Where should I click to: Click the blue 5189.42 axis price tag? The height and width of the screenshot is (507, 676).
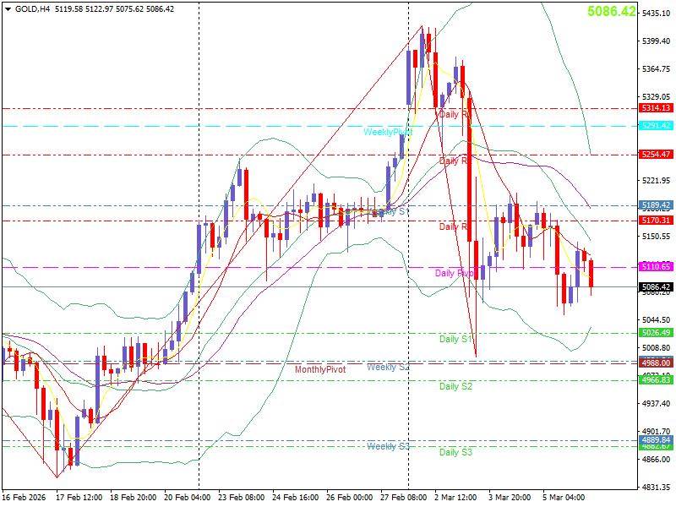pos(655,205)
